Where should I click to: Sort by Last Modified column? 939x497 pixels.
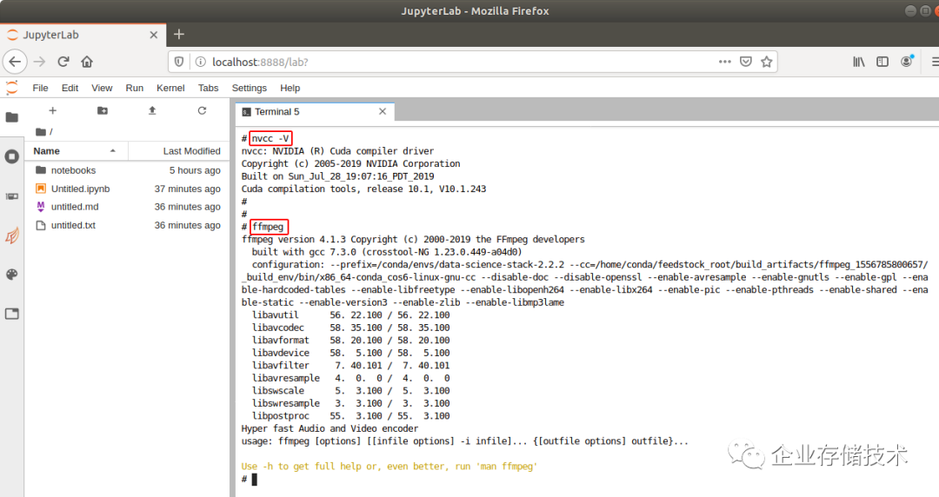[178, 151]
